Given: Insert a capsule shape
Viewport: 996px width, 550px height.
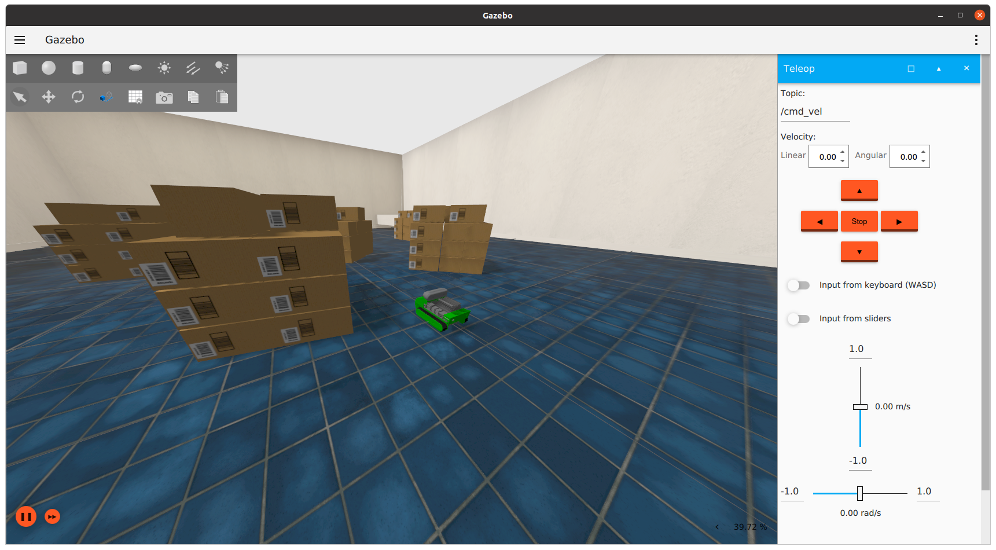Looking at the screenshot, I should [106, 68].
